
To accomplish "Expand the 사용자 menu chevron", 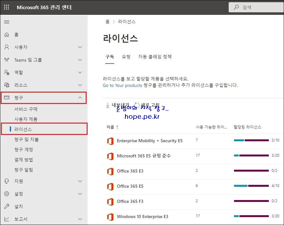I will tap(80, 47).
